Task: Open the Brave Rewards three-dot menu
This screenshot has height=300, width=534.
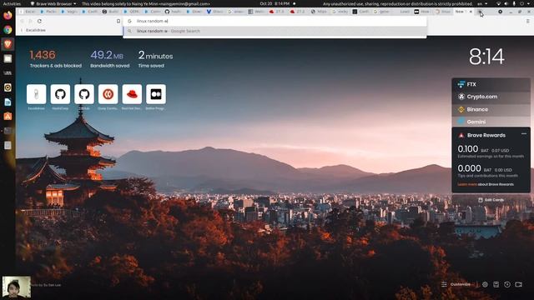Action: pos(524,134)
